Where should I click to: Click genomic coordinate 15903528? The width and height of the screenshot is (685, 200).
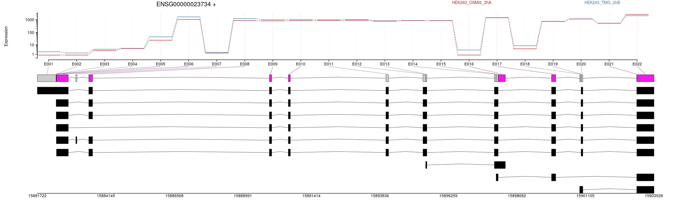[x=654, y=196]
